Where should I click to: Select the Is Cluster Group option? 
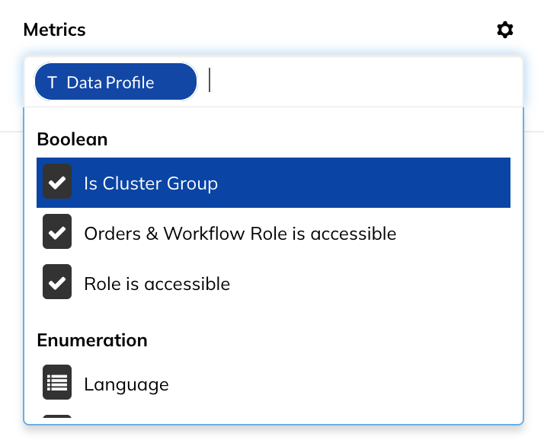[x=274, y=183]
